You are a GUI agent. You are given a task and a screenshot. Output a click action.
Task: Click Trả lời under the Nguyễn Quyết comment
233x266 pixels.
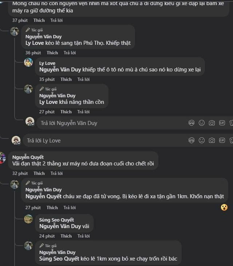[x=56, y=173]
